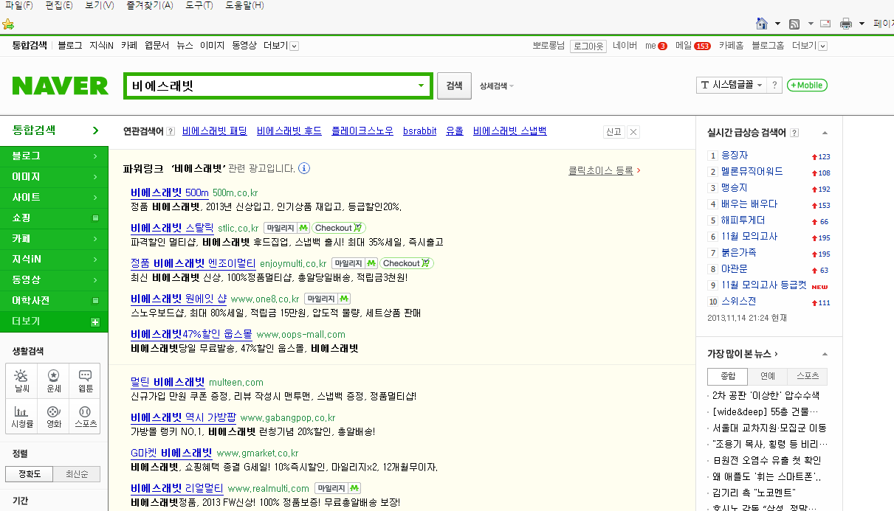Open the 시청률 ratings shortcut

tap(21, 416)
